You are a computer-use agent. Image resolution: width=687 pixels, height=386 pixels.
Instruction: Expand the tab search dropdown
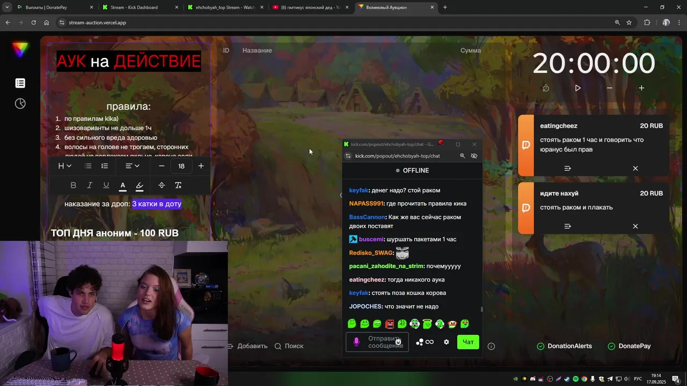click(x=7, y=8)
